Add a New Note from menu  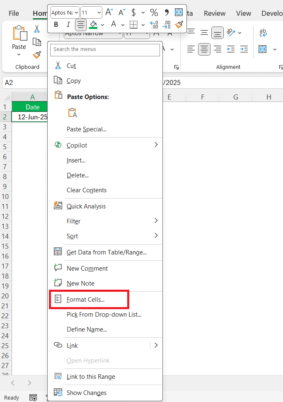(x=105, y=283)
